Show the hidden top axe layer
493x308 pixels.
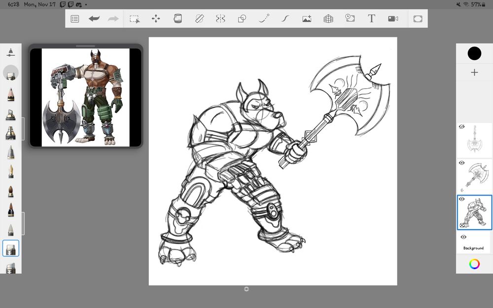coord(462,127)
